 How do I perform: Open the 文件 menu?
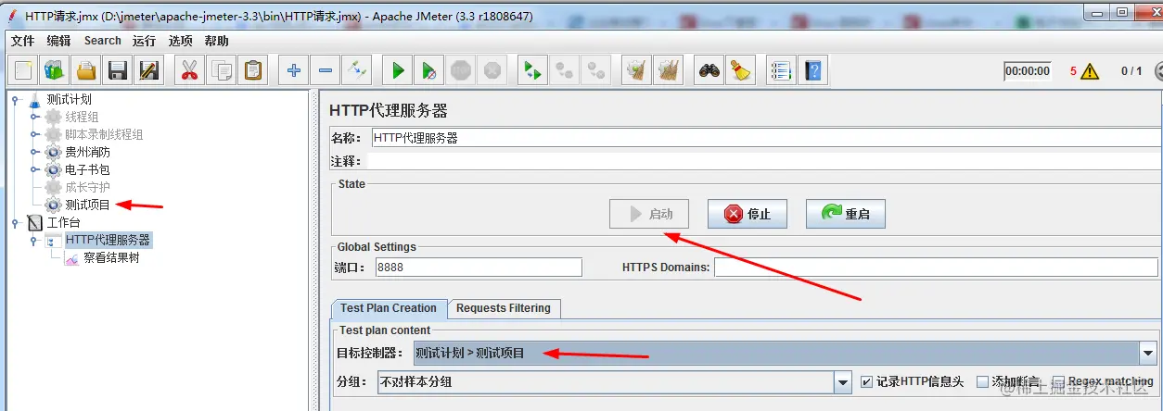[22, 41]
